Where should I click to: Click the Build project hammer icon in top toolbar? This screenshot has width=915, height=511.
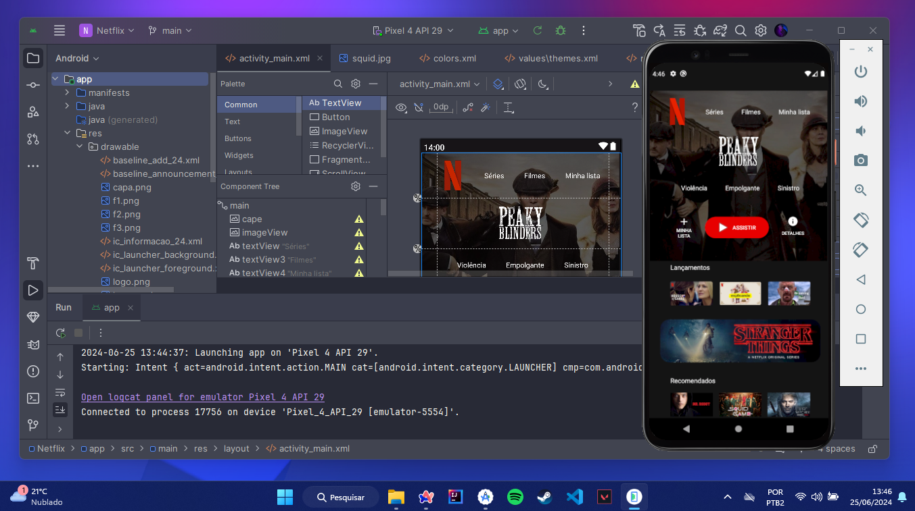click(639, 30)
